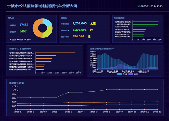Click the dashboard title 宁波市公共服务领域新能源汽车分析大屏

(x=42, y=6)
